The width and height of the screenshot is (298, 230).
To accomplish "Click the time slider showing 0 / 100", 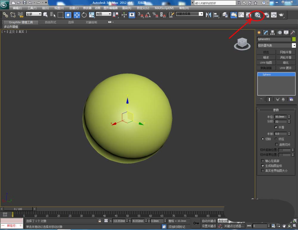I will click(x=18, y=209).
